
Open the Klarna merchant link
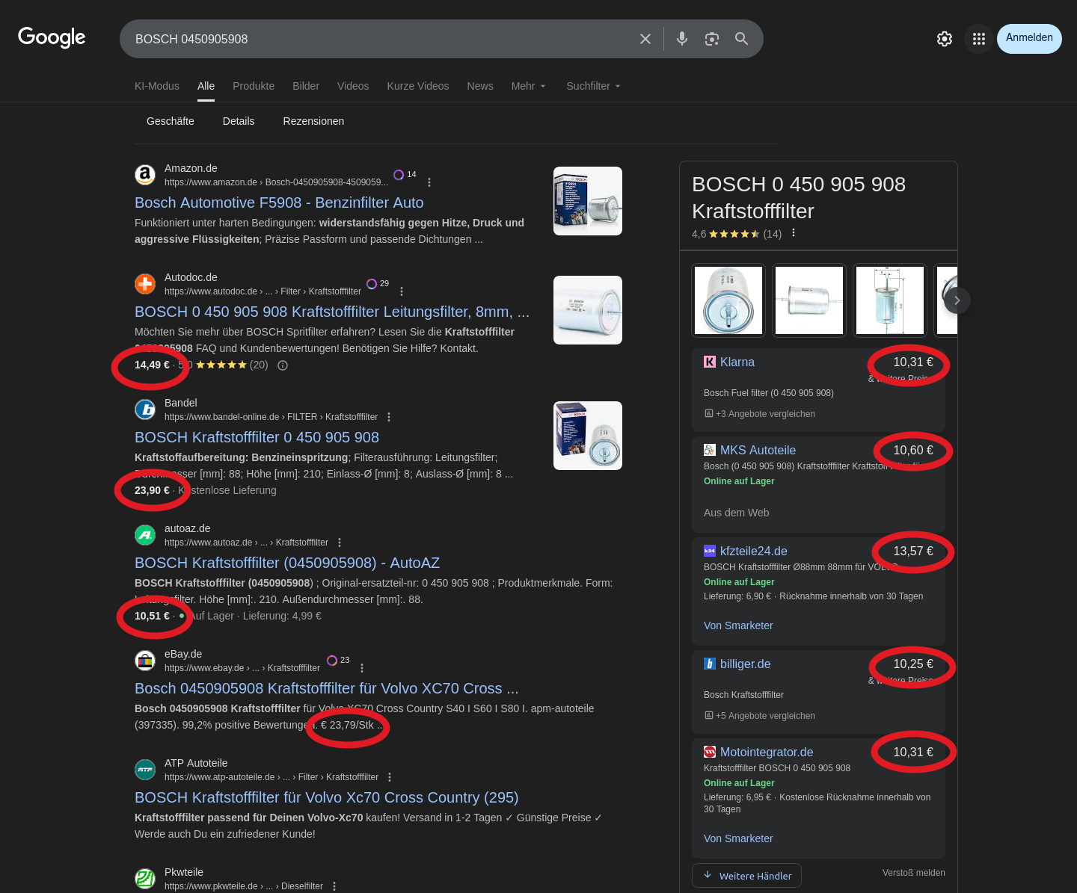(737, 362)
